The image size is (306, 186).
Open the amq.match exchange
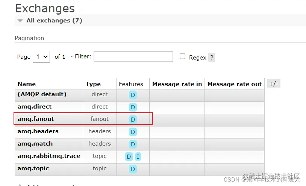(35, 144)
